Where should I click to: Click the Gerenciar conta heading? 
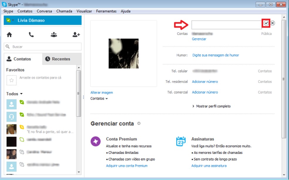(x=112, y=123)
